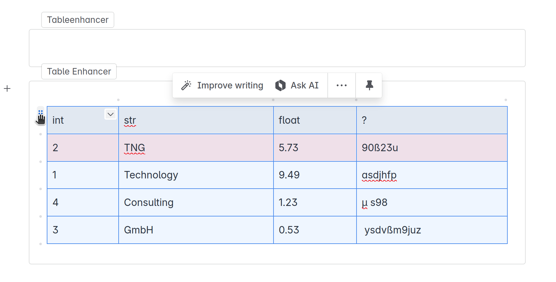Viewport: 556px width, 282px height.
Task: Open the three-dot more options menu
Action: pos(341,85)
